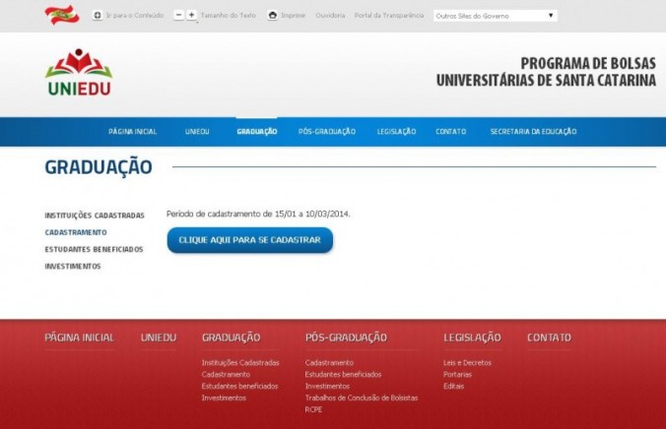The image size is (666, 429).
Task: Open Leis e Decretos footer link
Action: [x=467, y=363]
